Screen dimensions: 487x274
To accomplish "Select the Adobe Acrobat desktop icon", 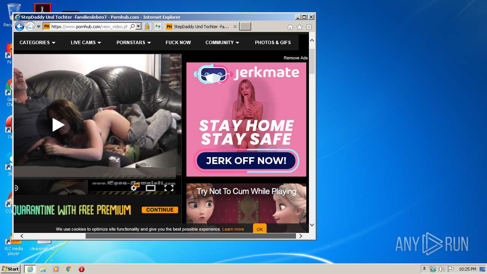I will 42,8.
